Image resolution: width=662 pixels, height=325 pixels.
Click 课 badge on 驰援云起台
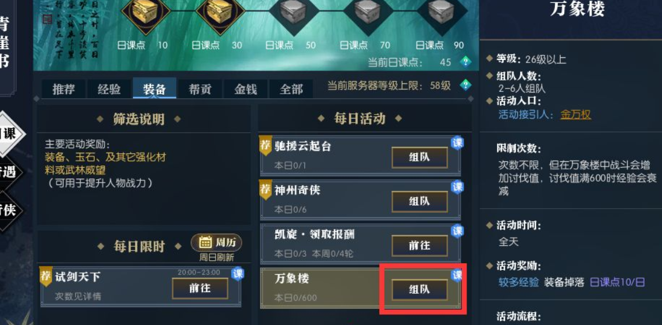point(457,143)
